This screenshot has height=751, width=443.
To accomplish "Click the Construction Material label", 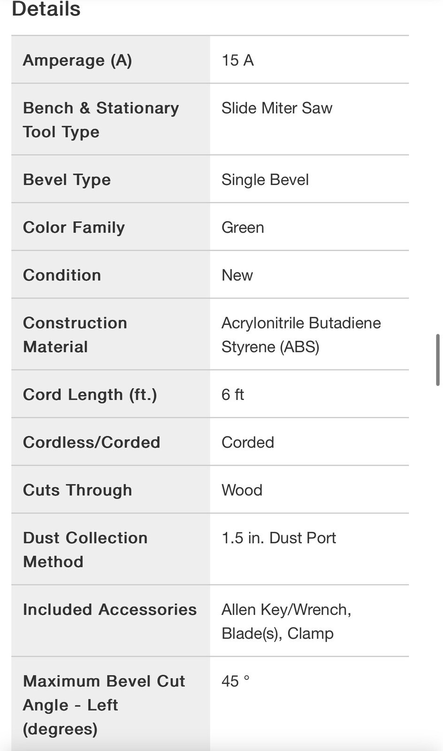I will pos(75,335).
